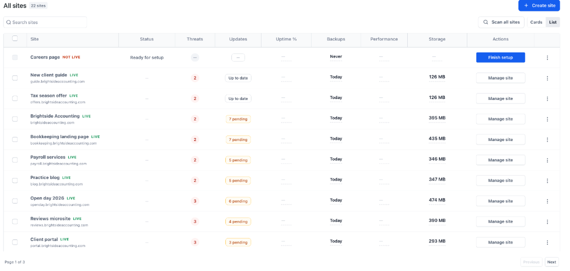Select the Tax season offer row checkbox

(x=15, y=98)
